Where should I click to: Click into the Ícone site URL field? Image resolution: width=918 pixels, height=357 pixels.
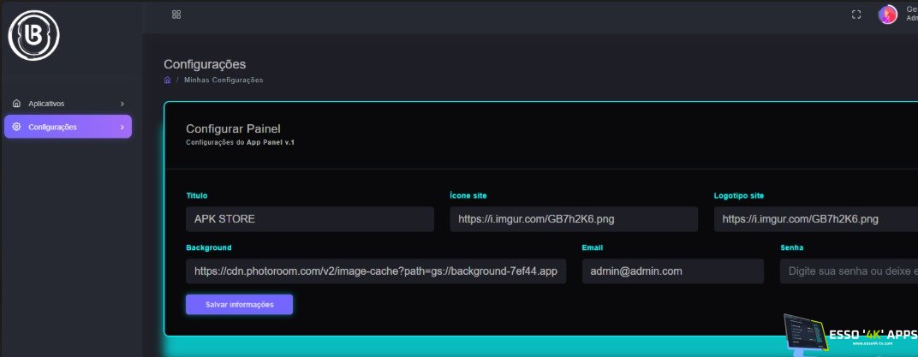(x=574, y=219)
